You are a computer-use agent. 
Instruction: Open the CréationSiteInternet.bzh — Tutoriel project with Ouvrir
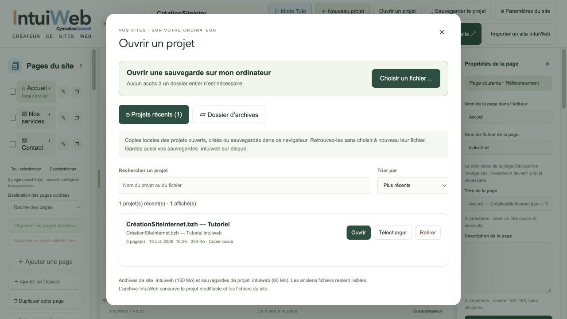358,233
